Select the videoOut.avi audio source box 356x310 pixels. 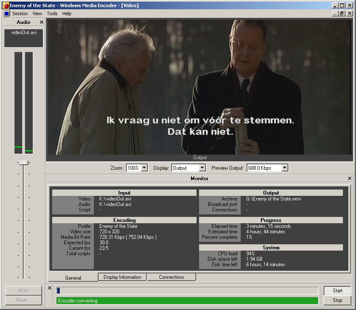pos(24,38)
